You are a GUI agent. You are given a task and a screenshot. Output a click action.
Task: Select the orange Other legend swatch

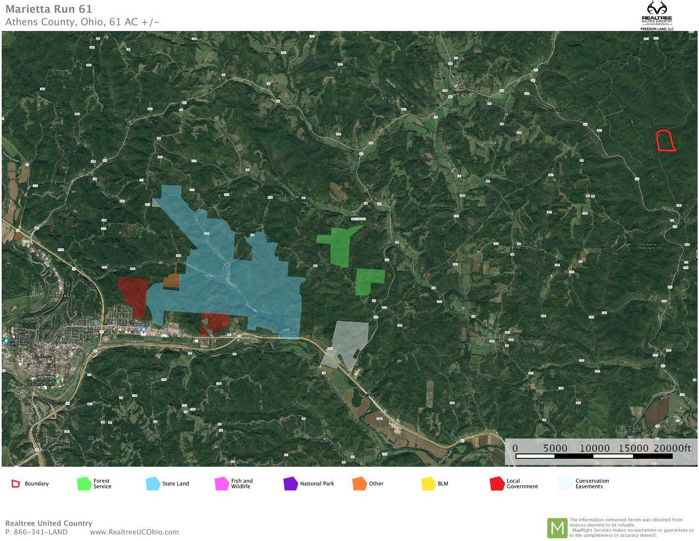[x=359, y=484]
